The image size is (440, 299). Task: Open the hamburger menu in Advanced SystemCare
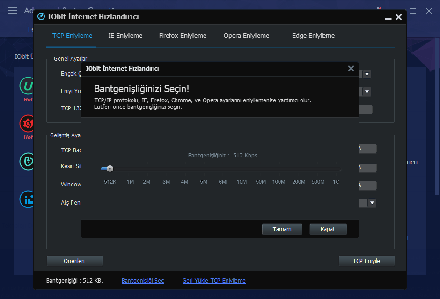(x=13, y=11)
